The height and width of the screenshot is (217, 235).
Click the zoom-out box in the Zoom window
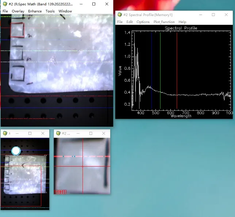[56, 192]
